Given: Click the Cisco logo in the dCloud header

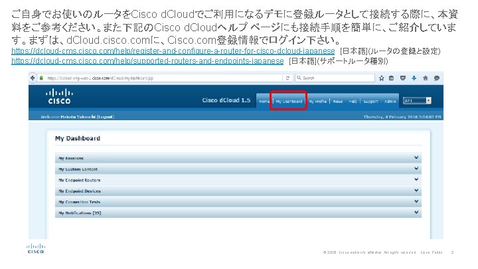Looking at the screenshot, I should click(x=60, y=96).
